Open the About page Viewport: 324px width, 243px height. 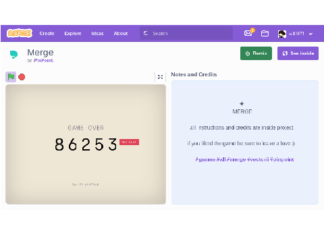coord(121,33)
